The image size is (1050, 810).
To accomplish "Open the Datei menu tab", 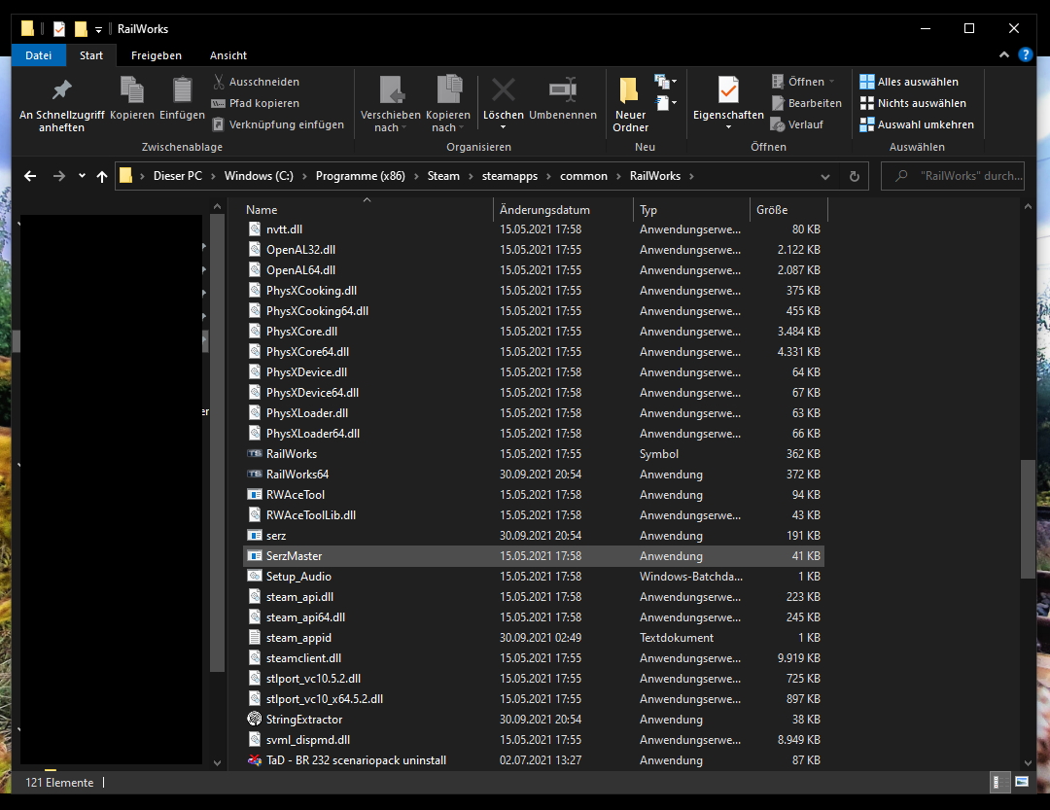I will 38,55.
